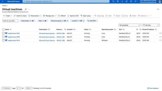Open feedback icon in top bar
162x91 pixels.
(135, 1)
